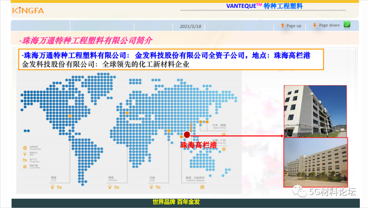368x208 pixels.
Task: Click the R&D lightbulb icon under India
Action: coord(151,187)
